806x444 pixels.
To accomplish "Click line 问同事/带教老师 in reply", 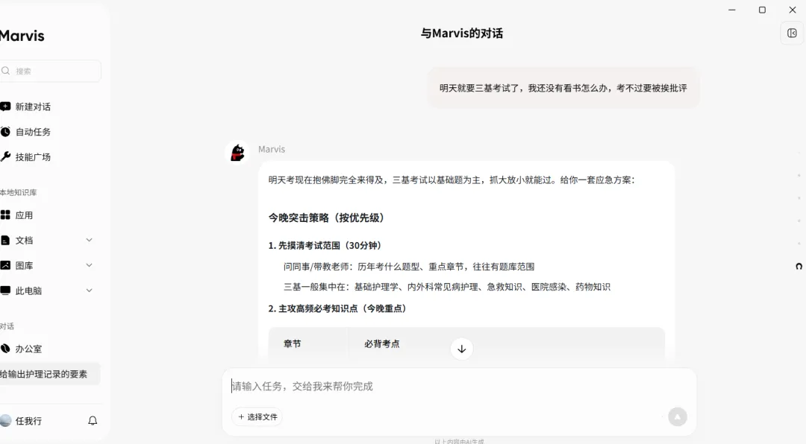I will click(409, 267).
